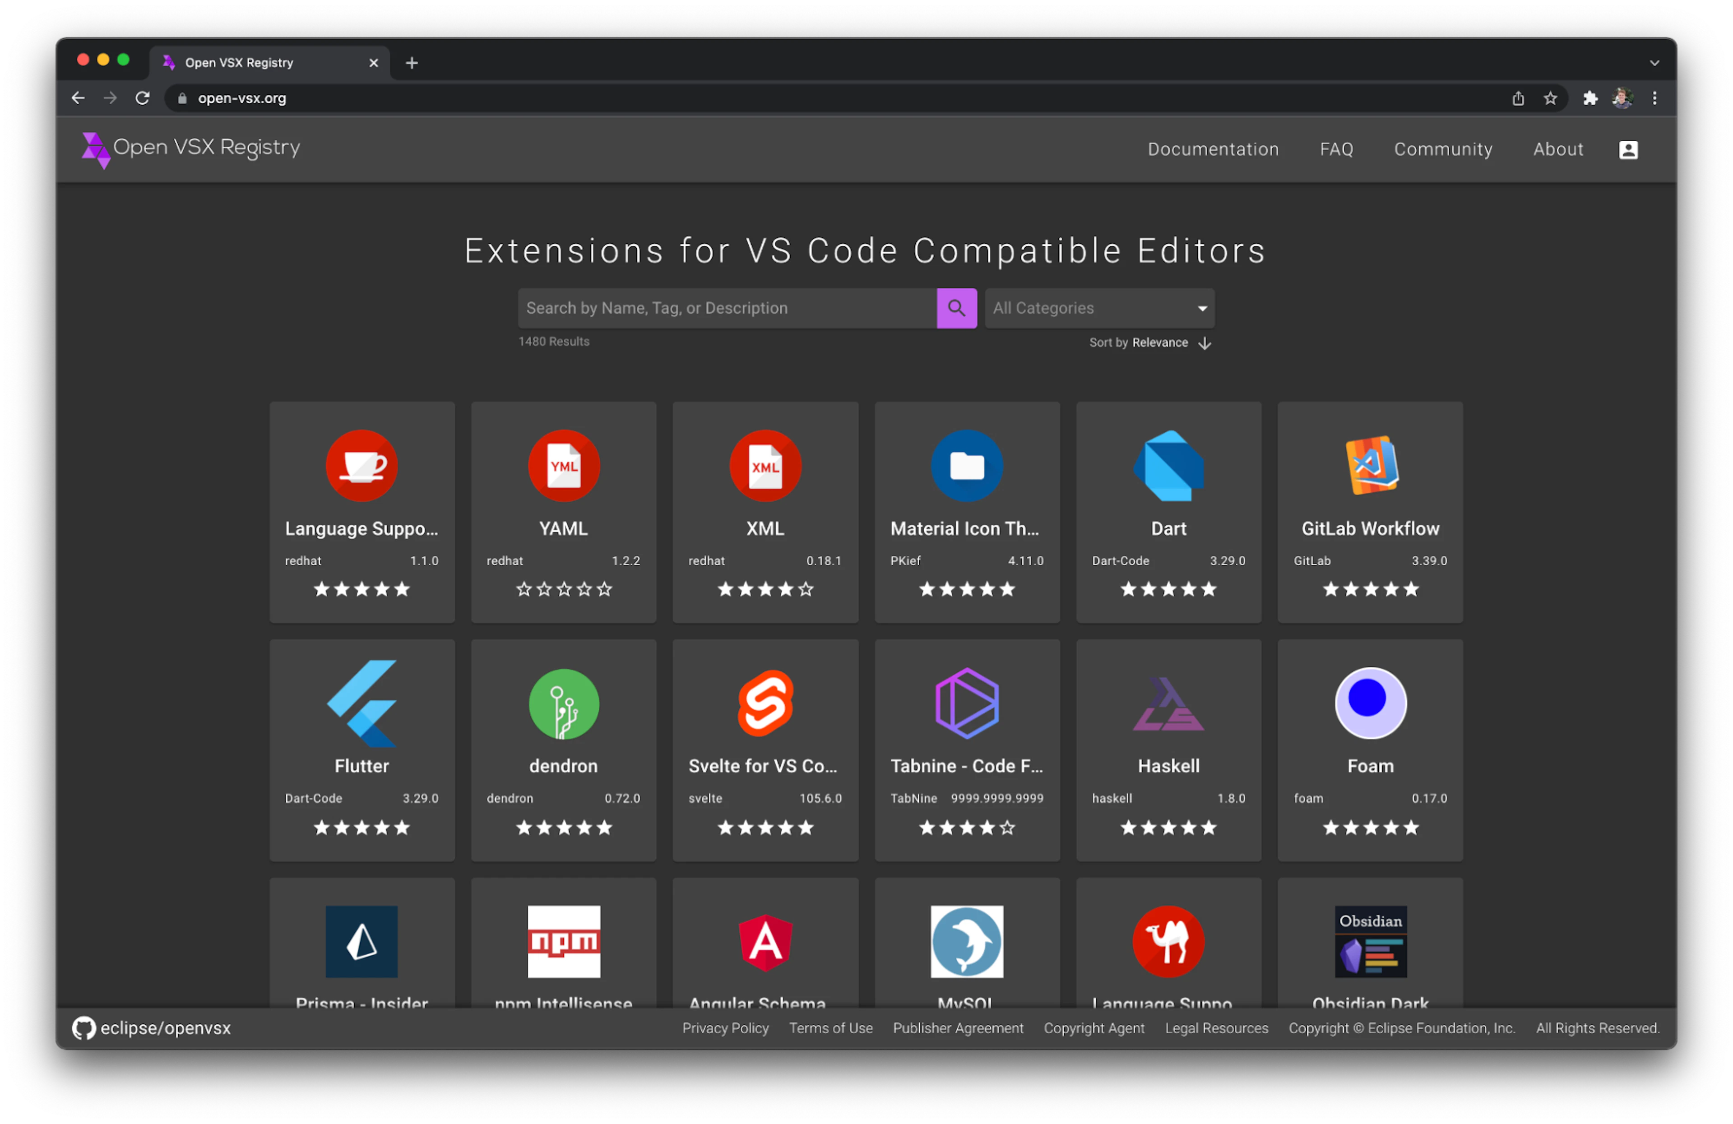This screenshot has width=1733, height=1124.
Task: Bookmark this page with the star icon
Action: [1550, 97]
